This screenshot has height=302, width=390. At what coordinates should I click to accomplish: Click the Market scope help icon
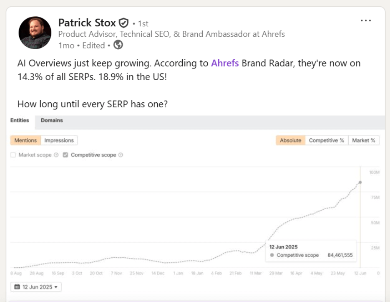pos(56,155)
